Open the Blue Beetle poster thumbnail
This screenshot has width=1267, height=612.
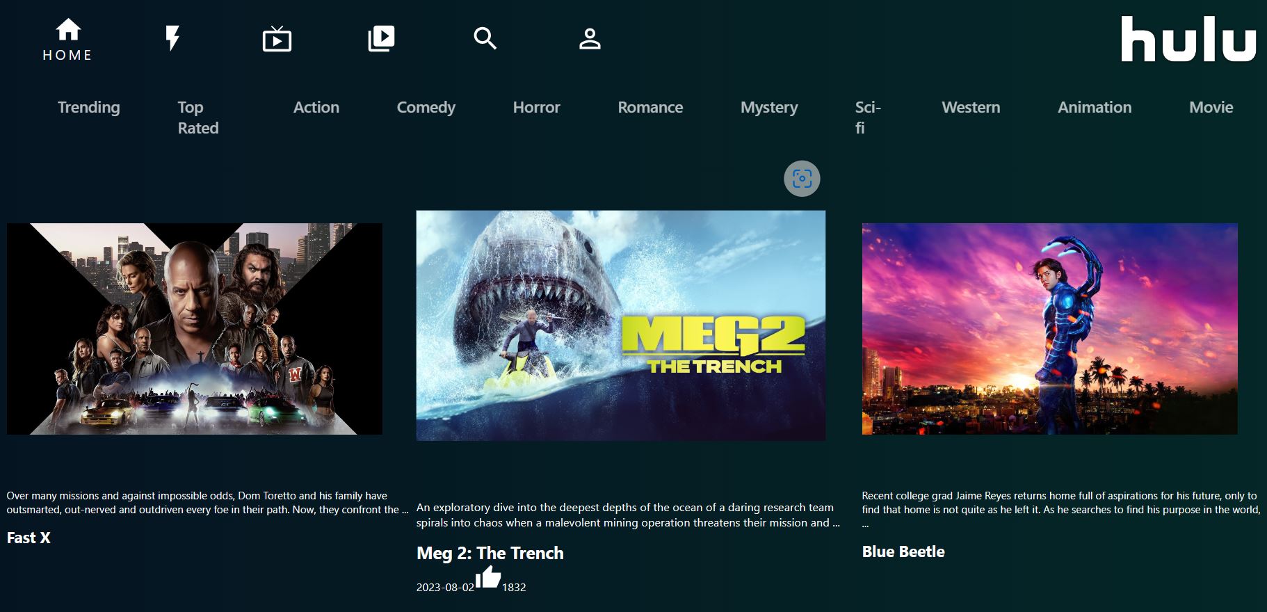click(1050, 329)
